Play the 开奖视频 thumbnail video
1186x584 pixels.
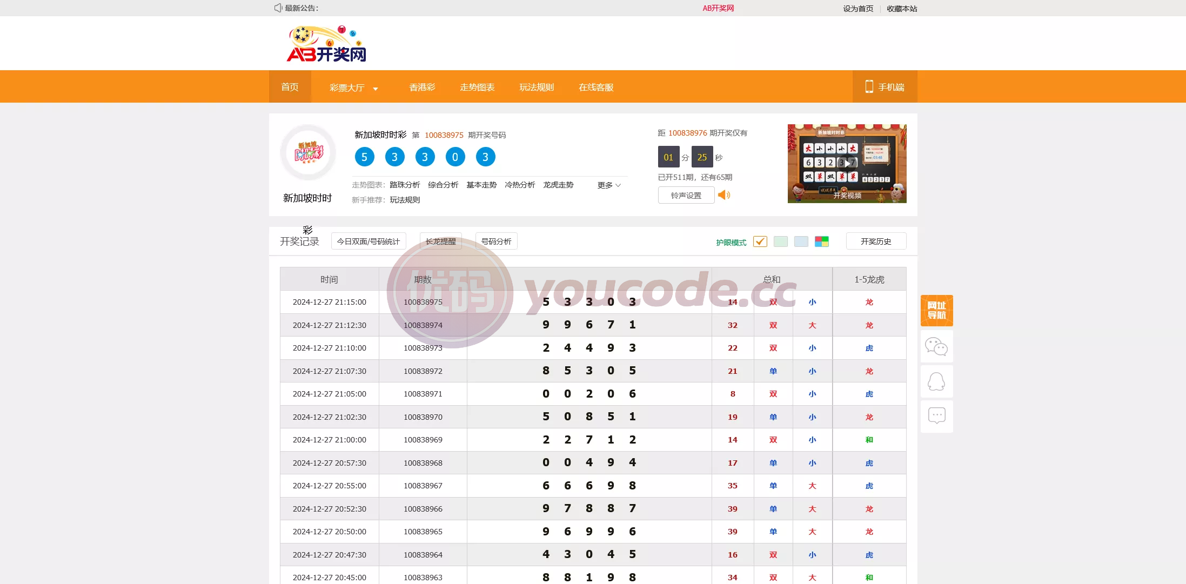(x=847, y=163)
